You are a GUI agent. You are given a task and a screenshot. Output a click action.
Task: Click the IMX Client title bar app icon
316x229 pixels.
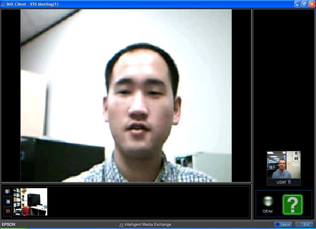[x=3, y=4]
